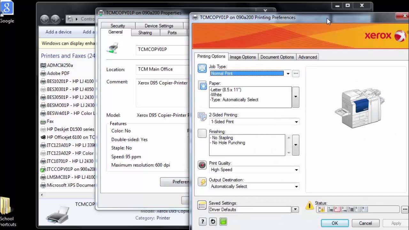Viewport: 409px width, 230px height.
Task: Click the yellow warning Status icon
Action: 310,205
